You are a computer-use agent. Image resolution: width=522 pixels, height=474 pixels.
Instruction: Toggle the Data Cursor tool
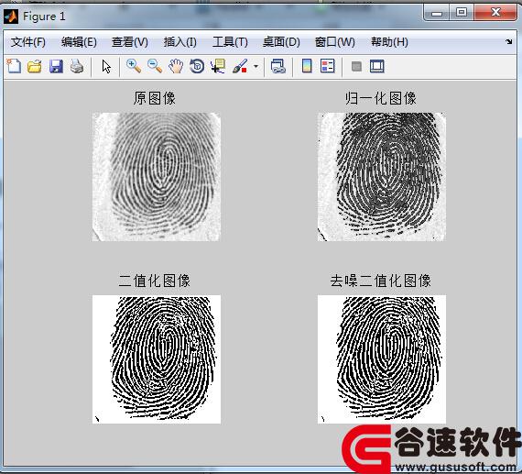tap(218, 66)
